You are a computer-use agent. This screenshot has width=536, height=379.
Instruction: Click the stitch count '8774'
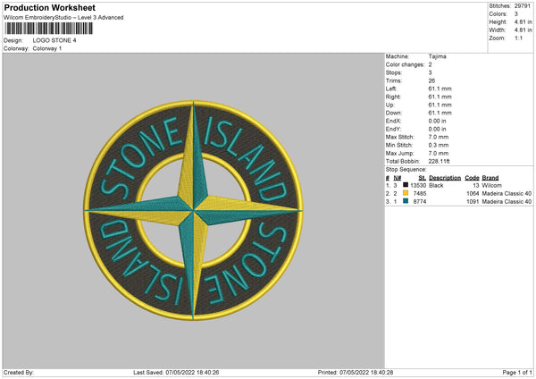point(420,202)
